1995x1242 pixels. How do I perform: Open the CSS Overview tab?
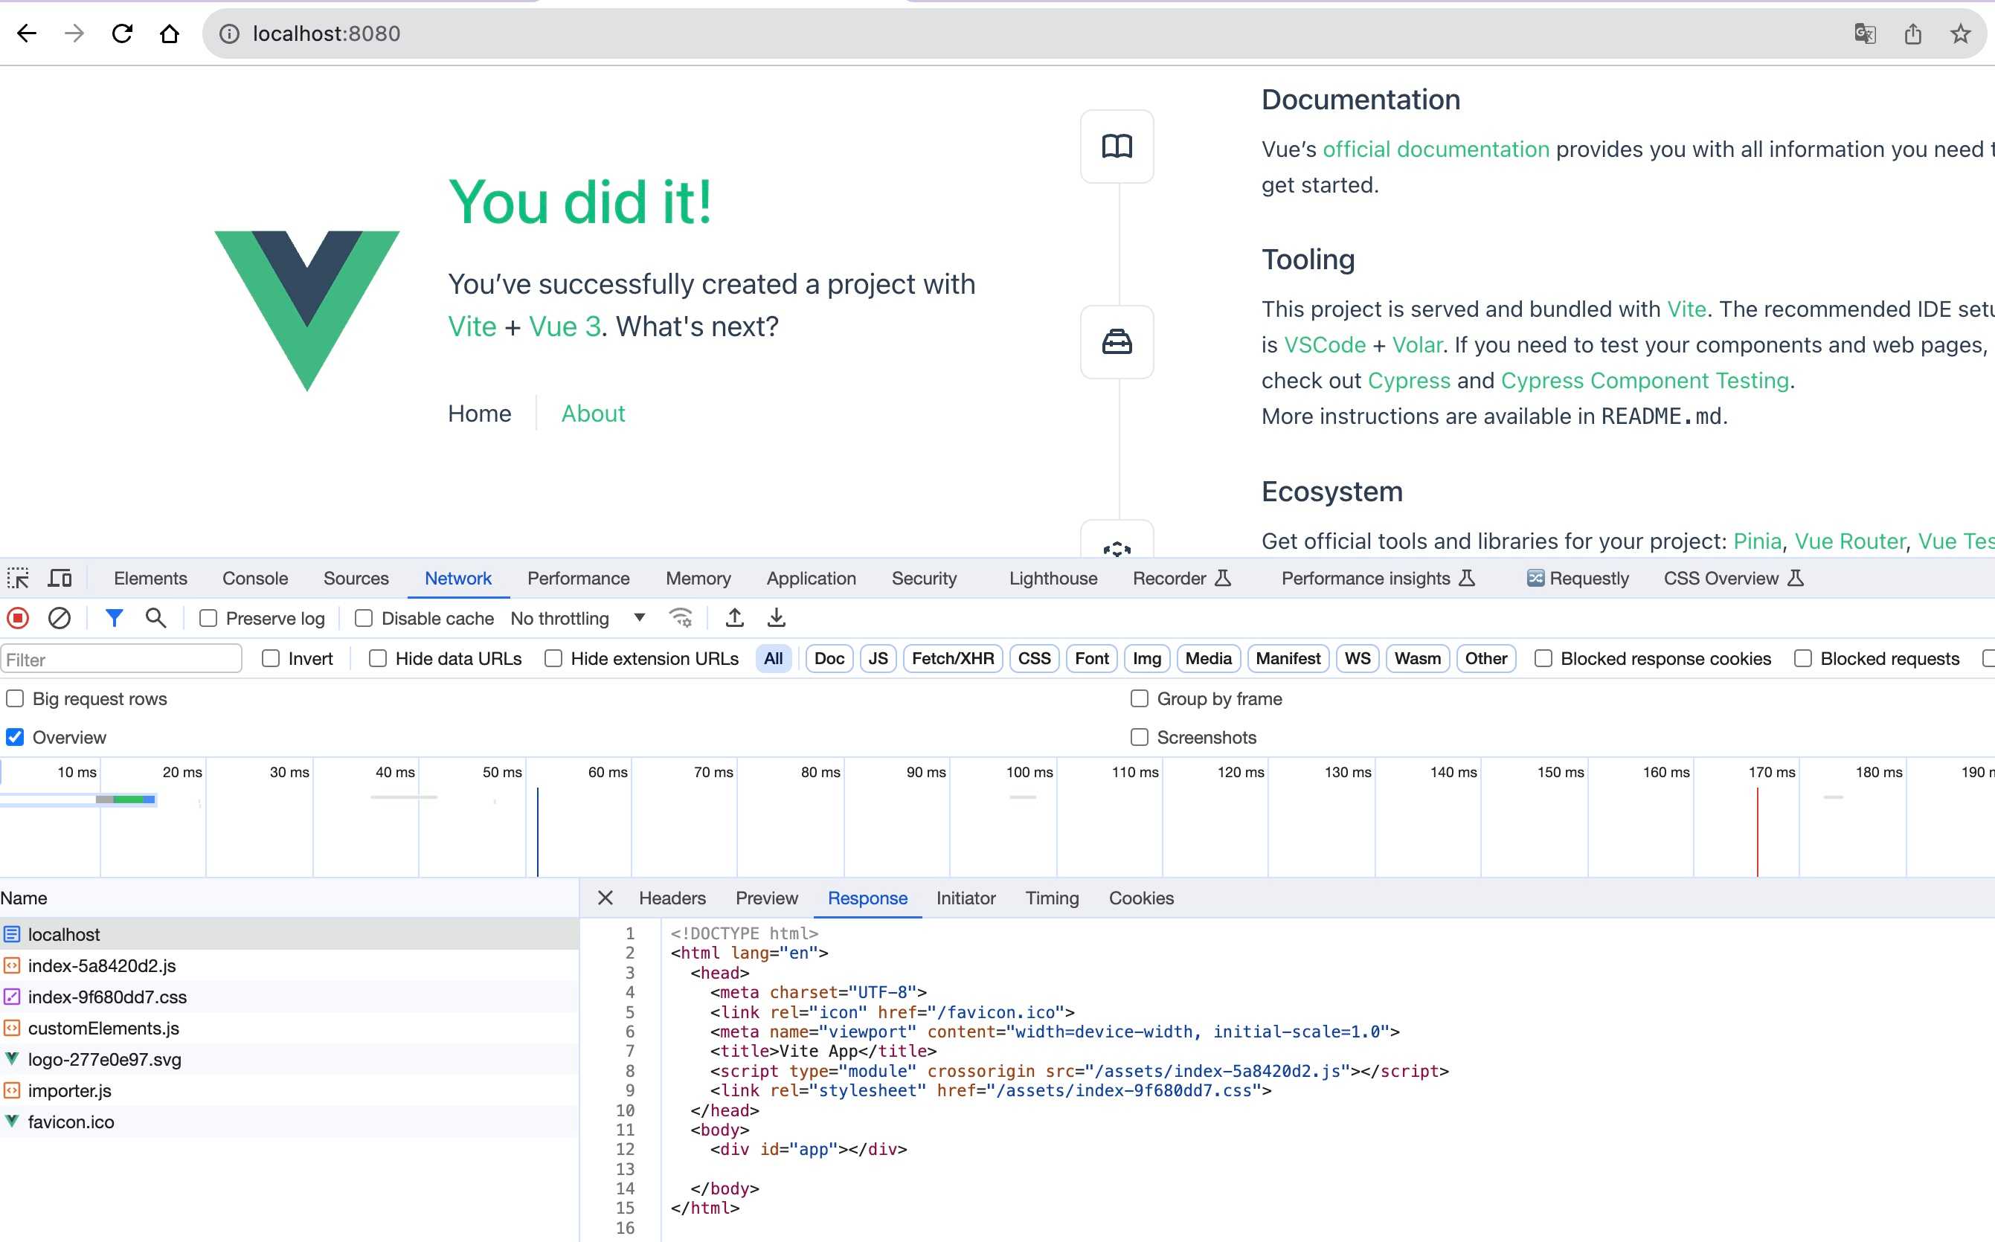coord(1733,579)
